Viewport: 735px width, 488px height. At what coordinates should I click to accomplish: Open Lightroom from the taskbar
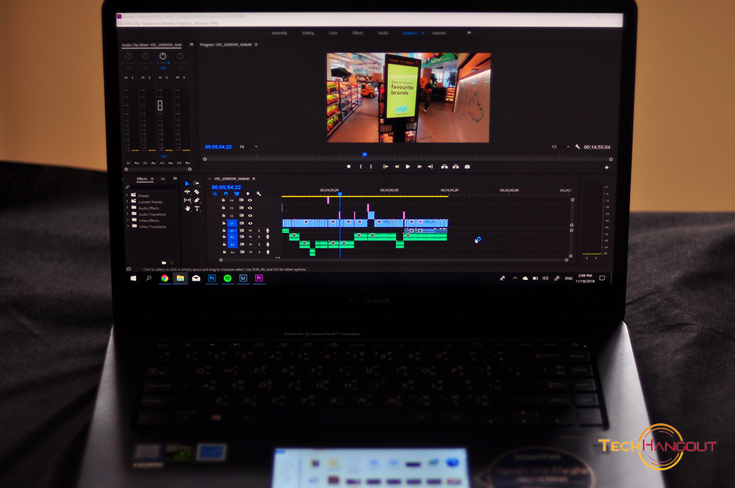point(243,278)
